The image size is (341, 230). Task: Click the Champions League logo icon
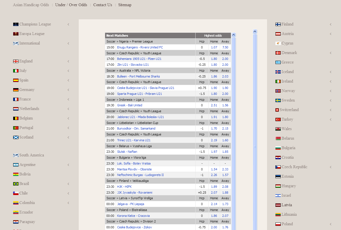[16, 24]
